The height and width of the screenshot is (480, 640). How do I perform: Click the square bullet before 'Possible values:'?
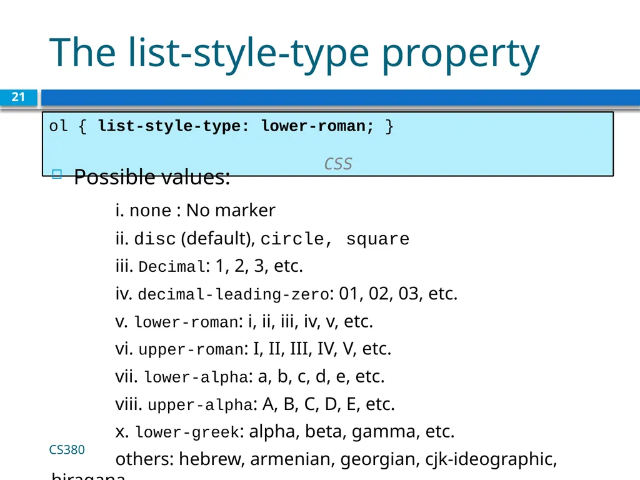[x=57, y=174]
